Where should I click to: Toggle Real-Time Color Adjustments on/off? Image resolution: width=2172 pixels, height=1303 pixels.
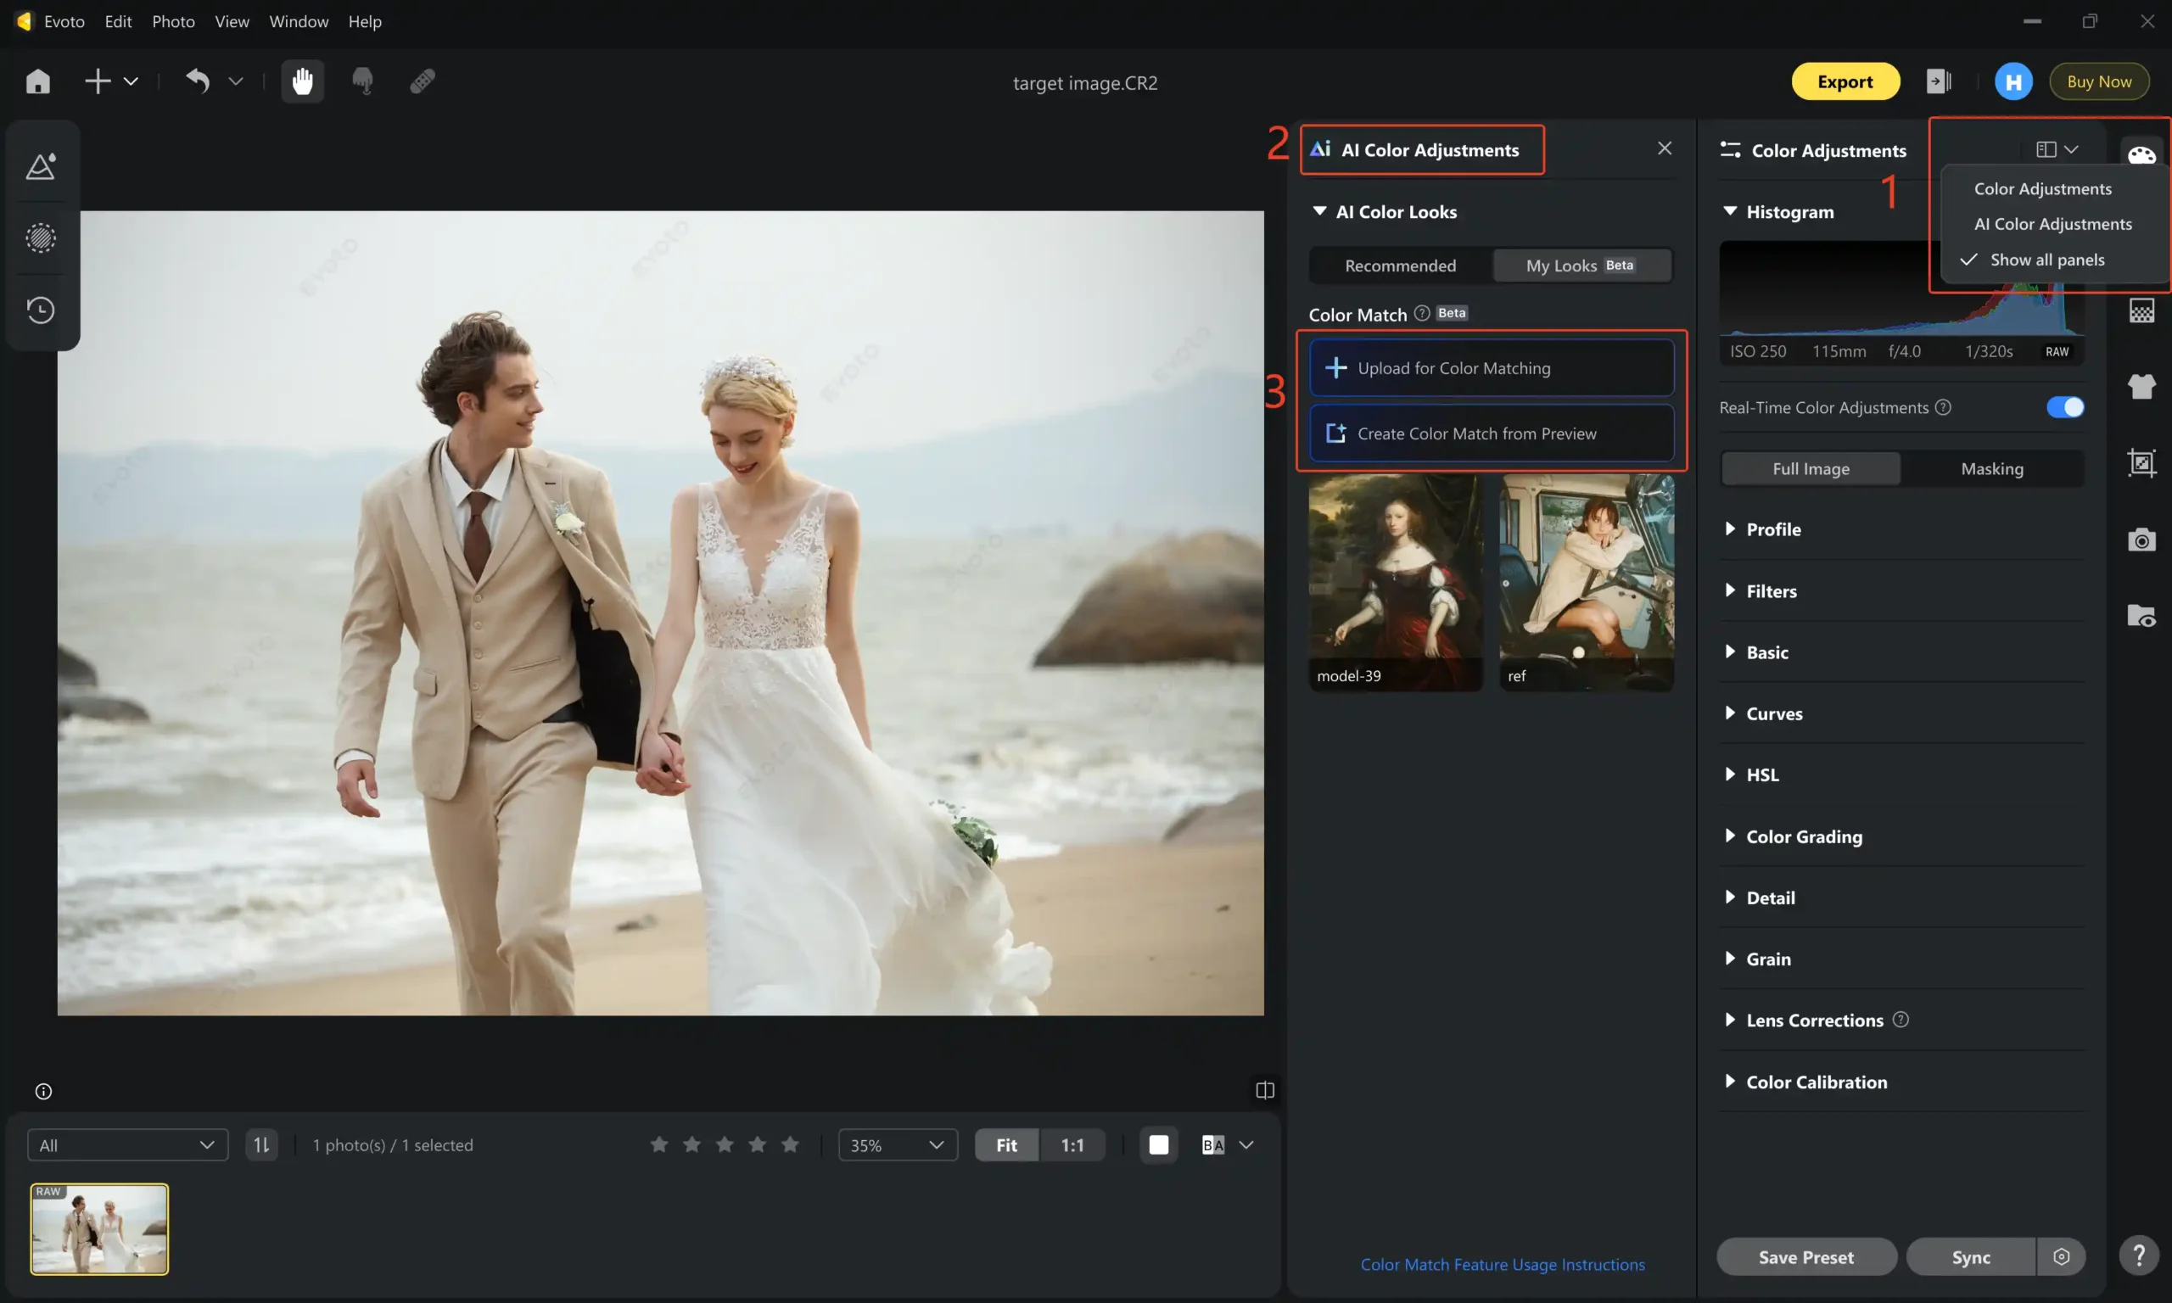tap(2065, 406)
